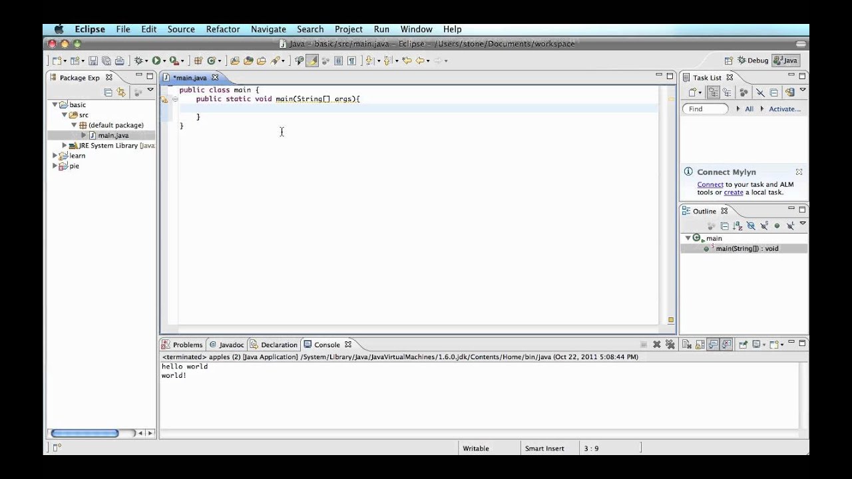Click Pin Console icon
852x479 pixels.
[x=743, y=345]
